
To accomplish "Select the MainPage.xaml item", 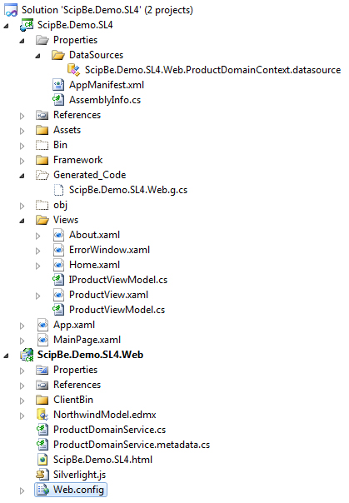I will click(87, 340).
